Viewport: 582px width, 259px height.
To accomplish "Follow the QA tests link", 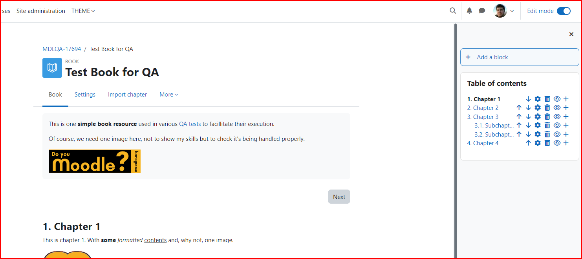I will (190, 124).
